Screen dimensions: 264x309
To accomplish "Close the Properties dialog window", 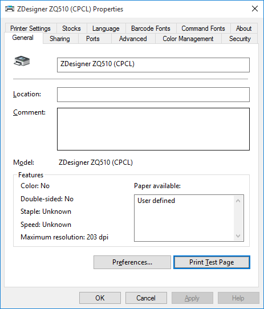I will 255,9.
